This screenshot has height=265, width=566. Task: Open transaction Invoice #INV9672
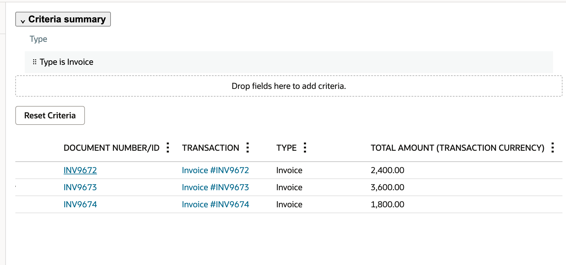click(215, 170)
